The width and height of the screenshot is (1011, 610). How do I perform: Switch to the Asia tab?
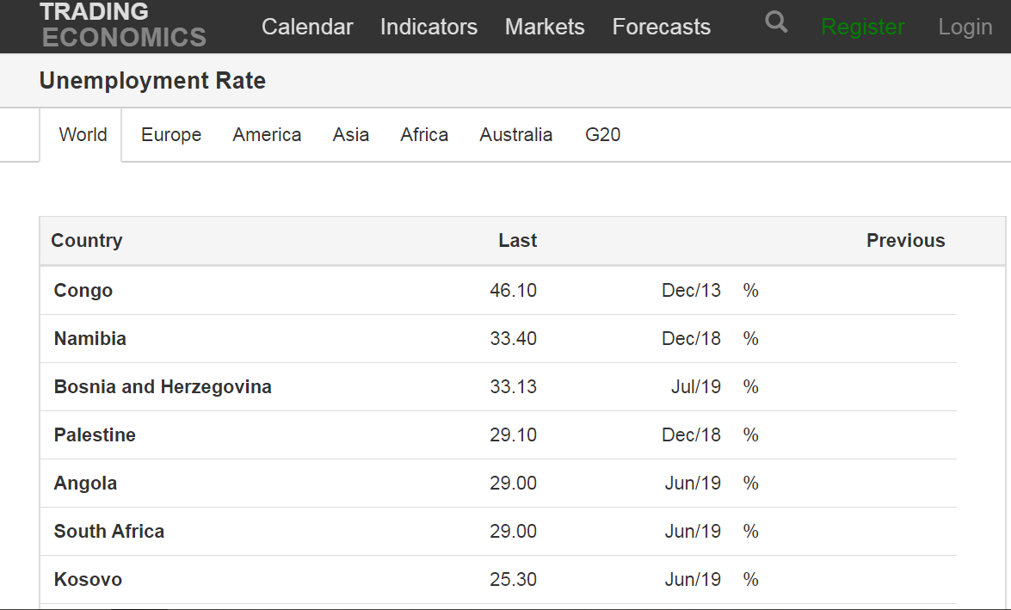[x=351, y=135]
